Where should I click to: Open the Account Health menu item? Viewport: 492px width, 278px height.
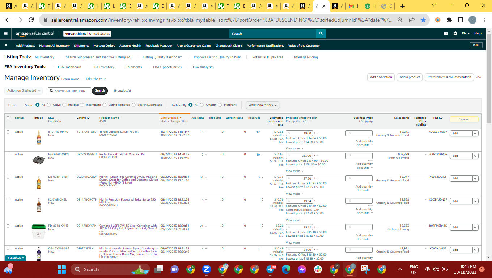(x=130, y=46)
